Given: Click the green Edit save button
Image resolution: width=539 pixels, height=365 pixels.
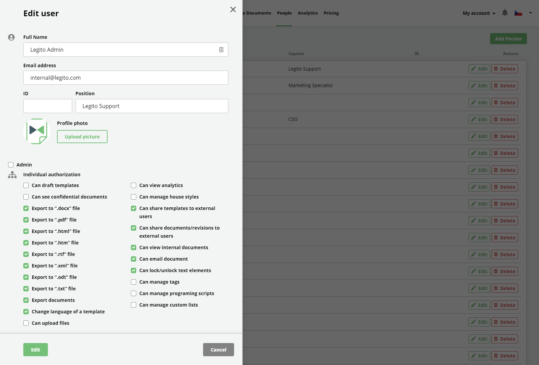Looking at the screenshot, I should point(35,350).
